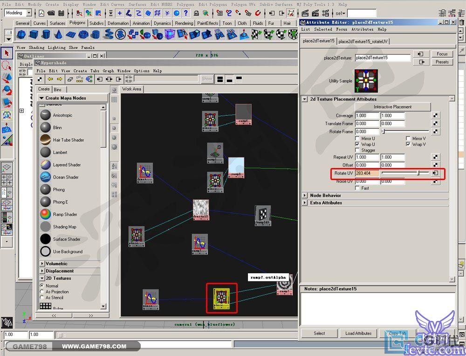Choose the Use Background shader icon
This screenshot has height=356, width=466.
click(46, 251)
